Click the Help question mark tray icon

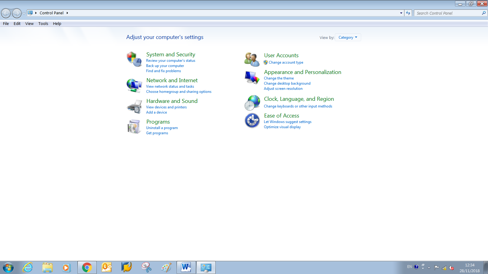(416, 267)
